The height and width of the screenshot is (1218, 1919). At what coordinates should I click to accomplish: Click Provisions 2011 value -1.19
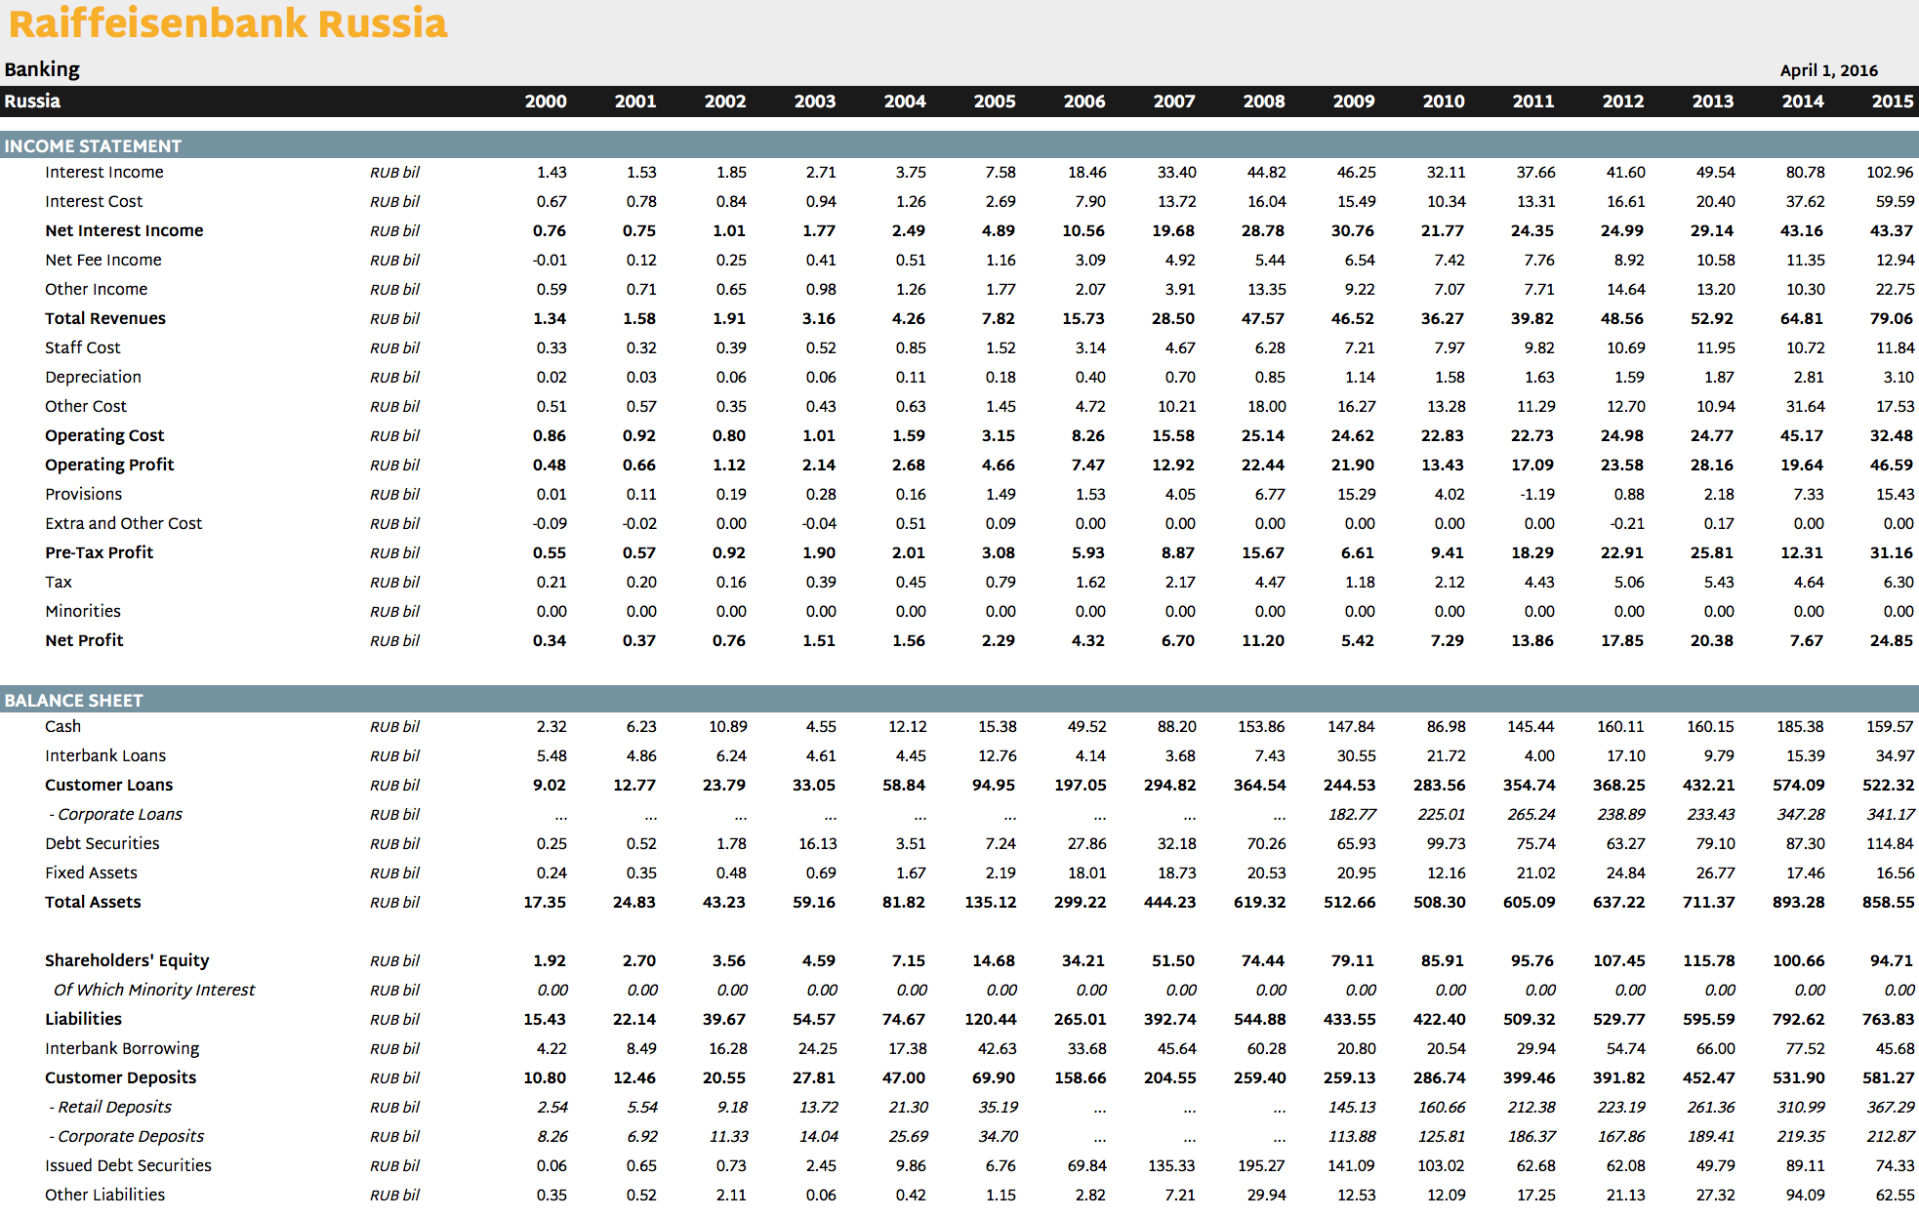pos(1537,495)
